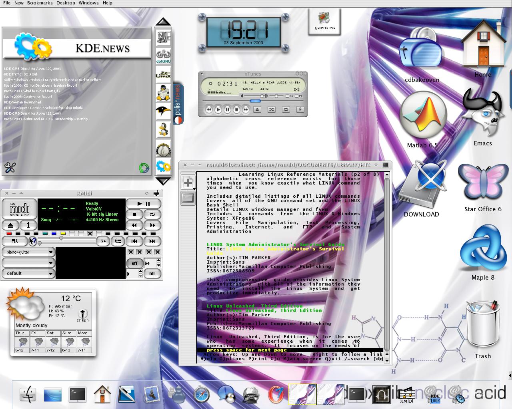This screenshot has width=512, height=409.
Task: Click the news configure tools icon
Action: coord(10,167)
